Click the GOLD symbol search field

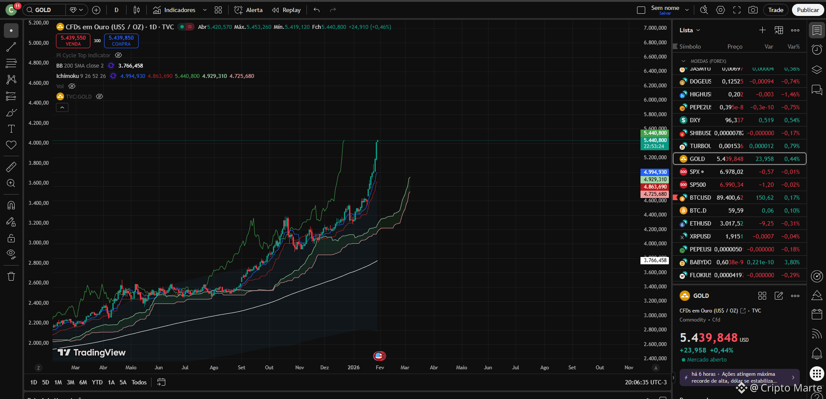45,10
